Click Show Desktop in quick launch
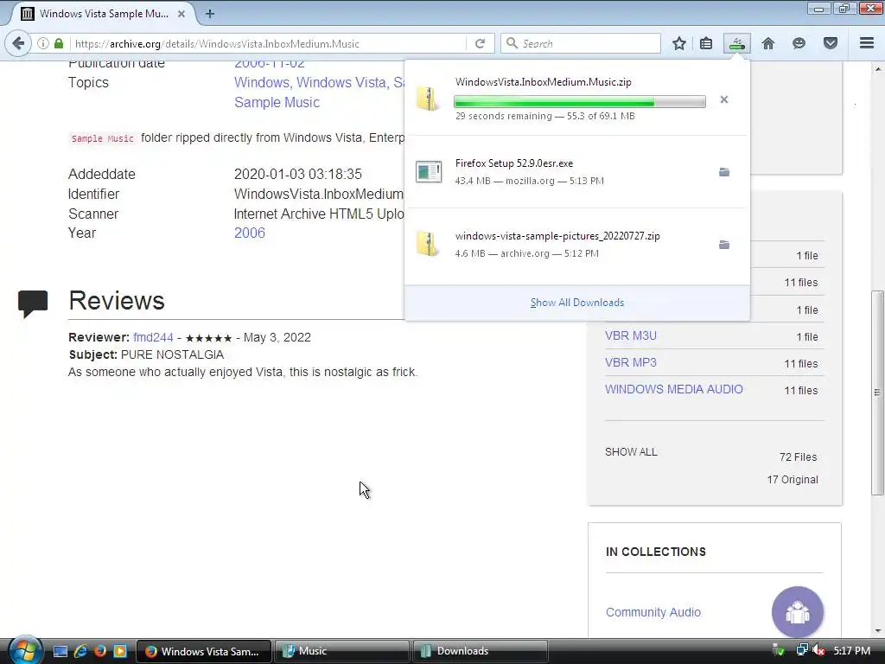The height and width of the screenshot is (664, 885). click(60, 651)
